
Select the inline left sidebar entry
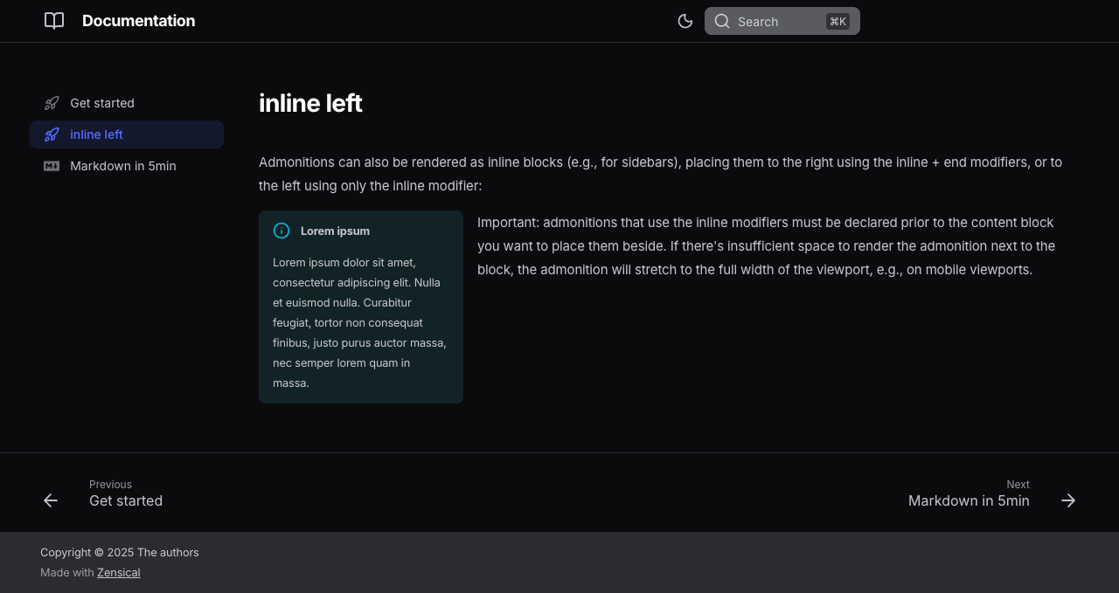tap(96, 134)
